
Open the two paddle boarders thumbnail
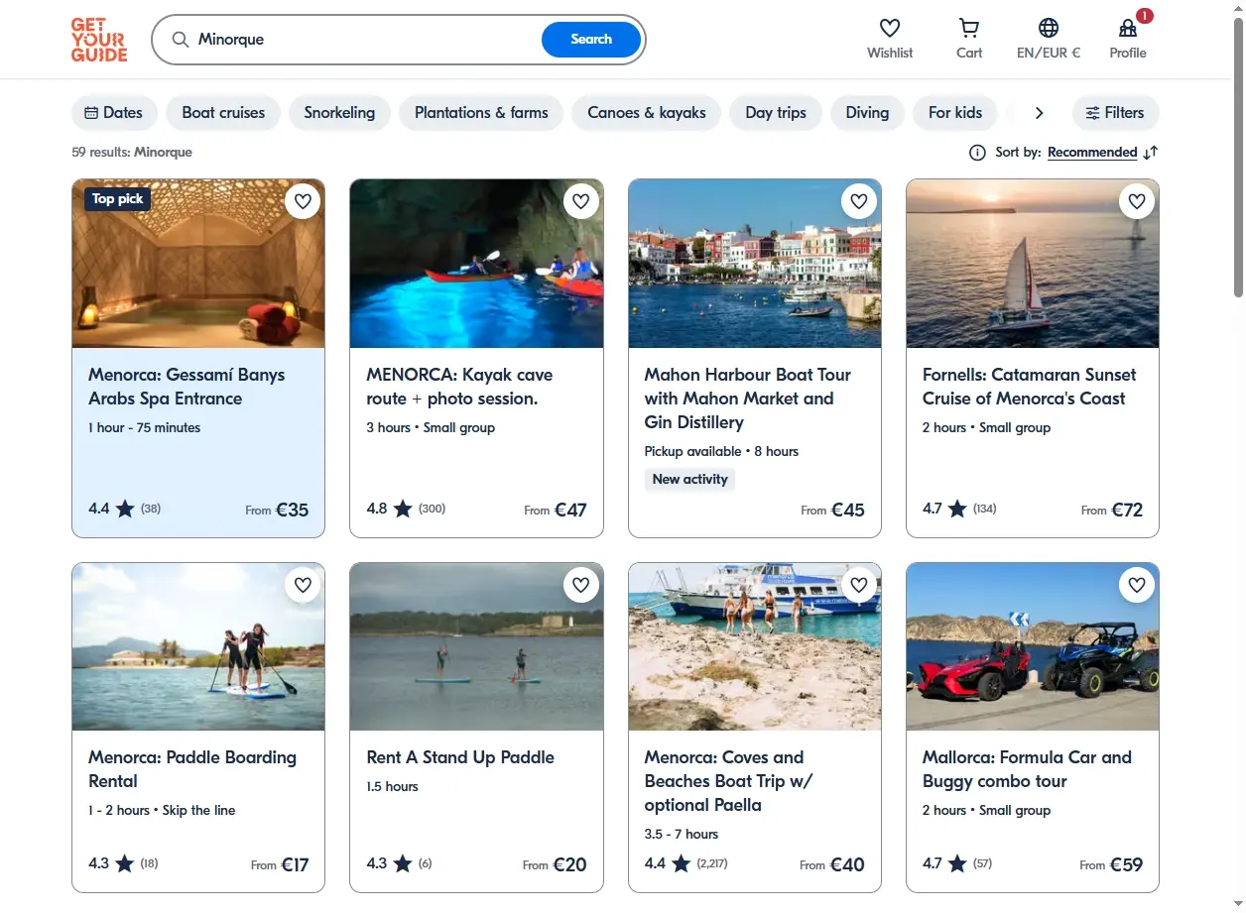(198, 646)
